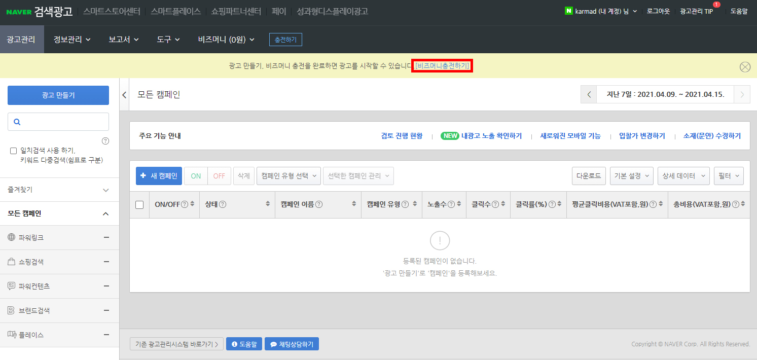Open 성과형디스플레이광고 link
Screen dimensions: 757x360
pos(333,11)
